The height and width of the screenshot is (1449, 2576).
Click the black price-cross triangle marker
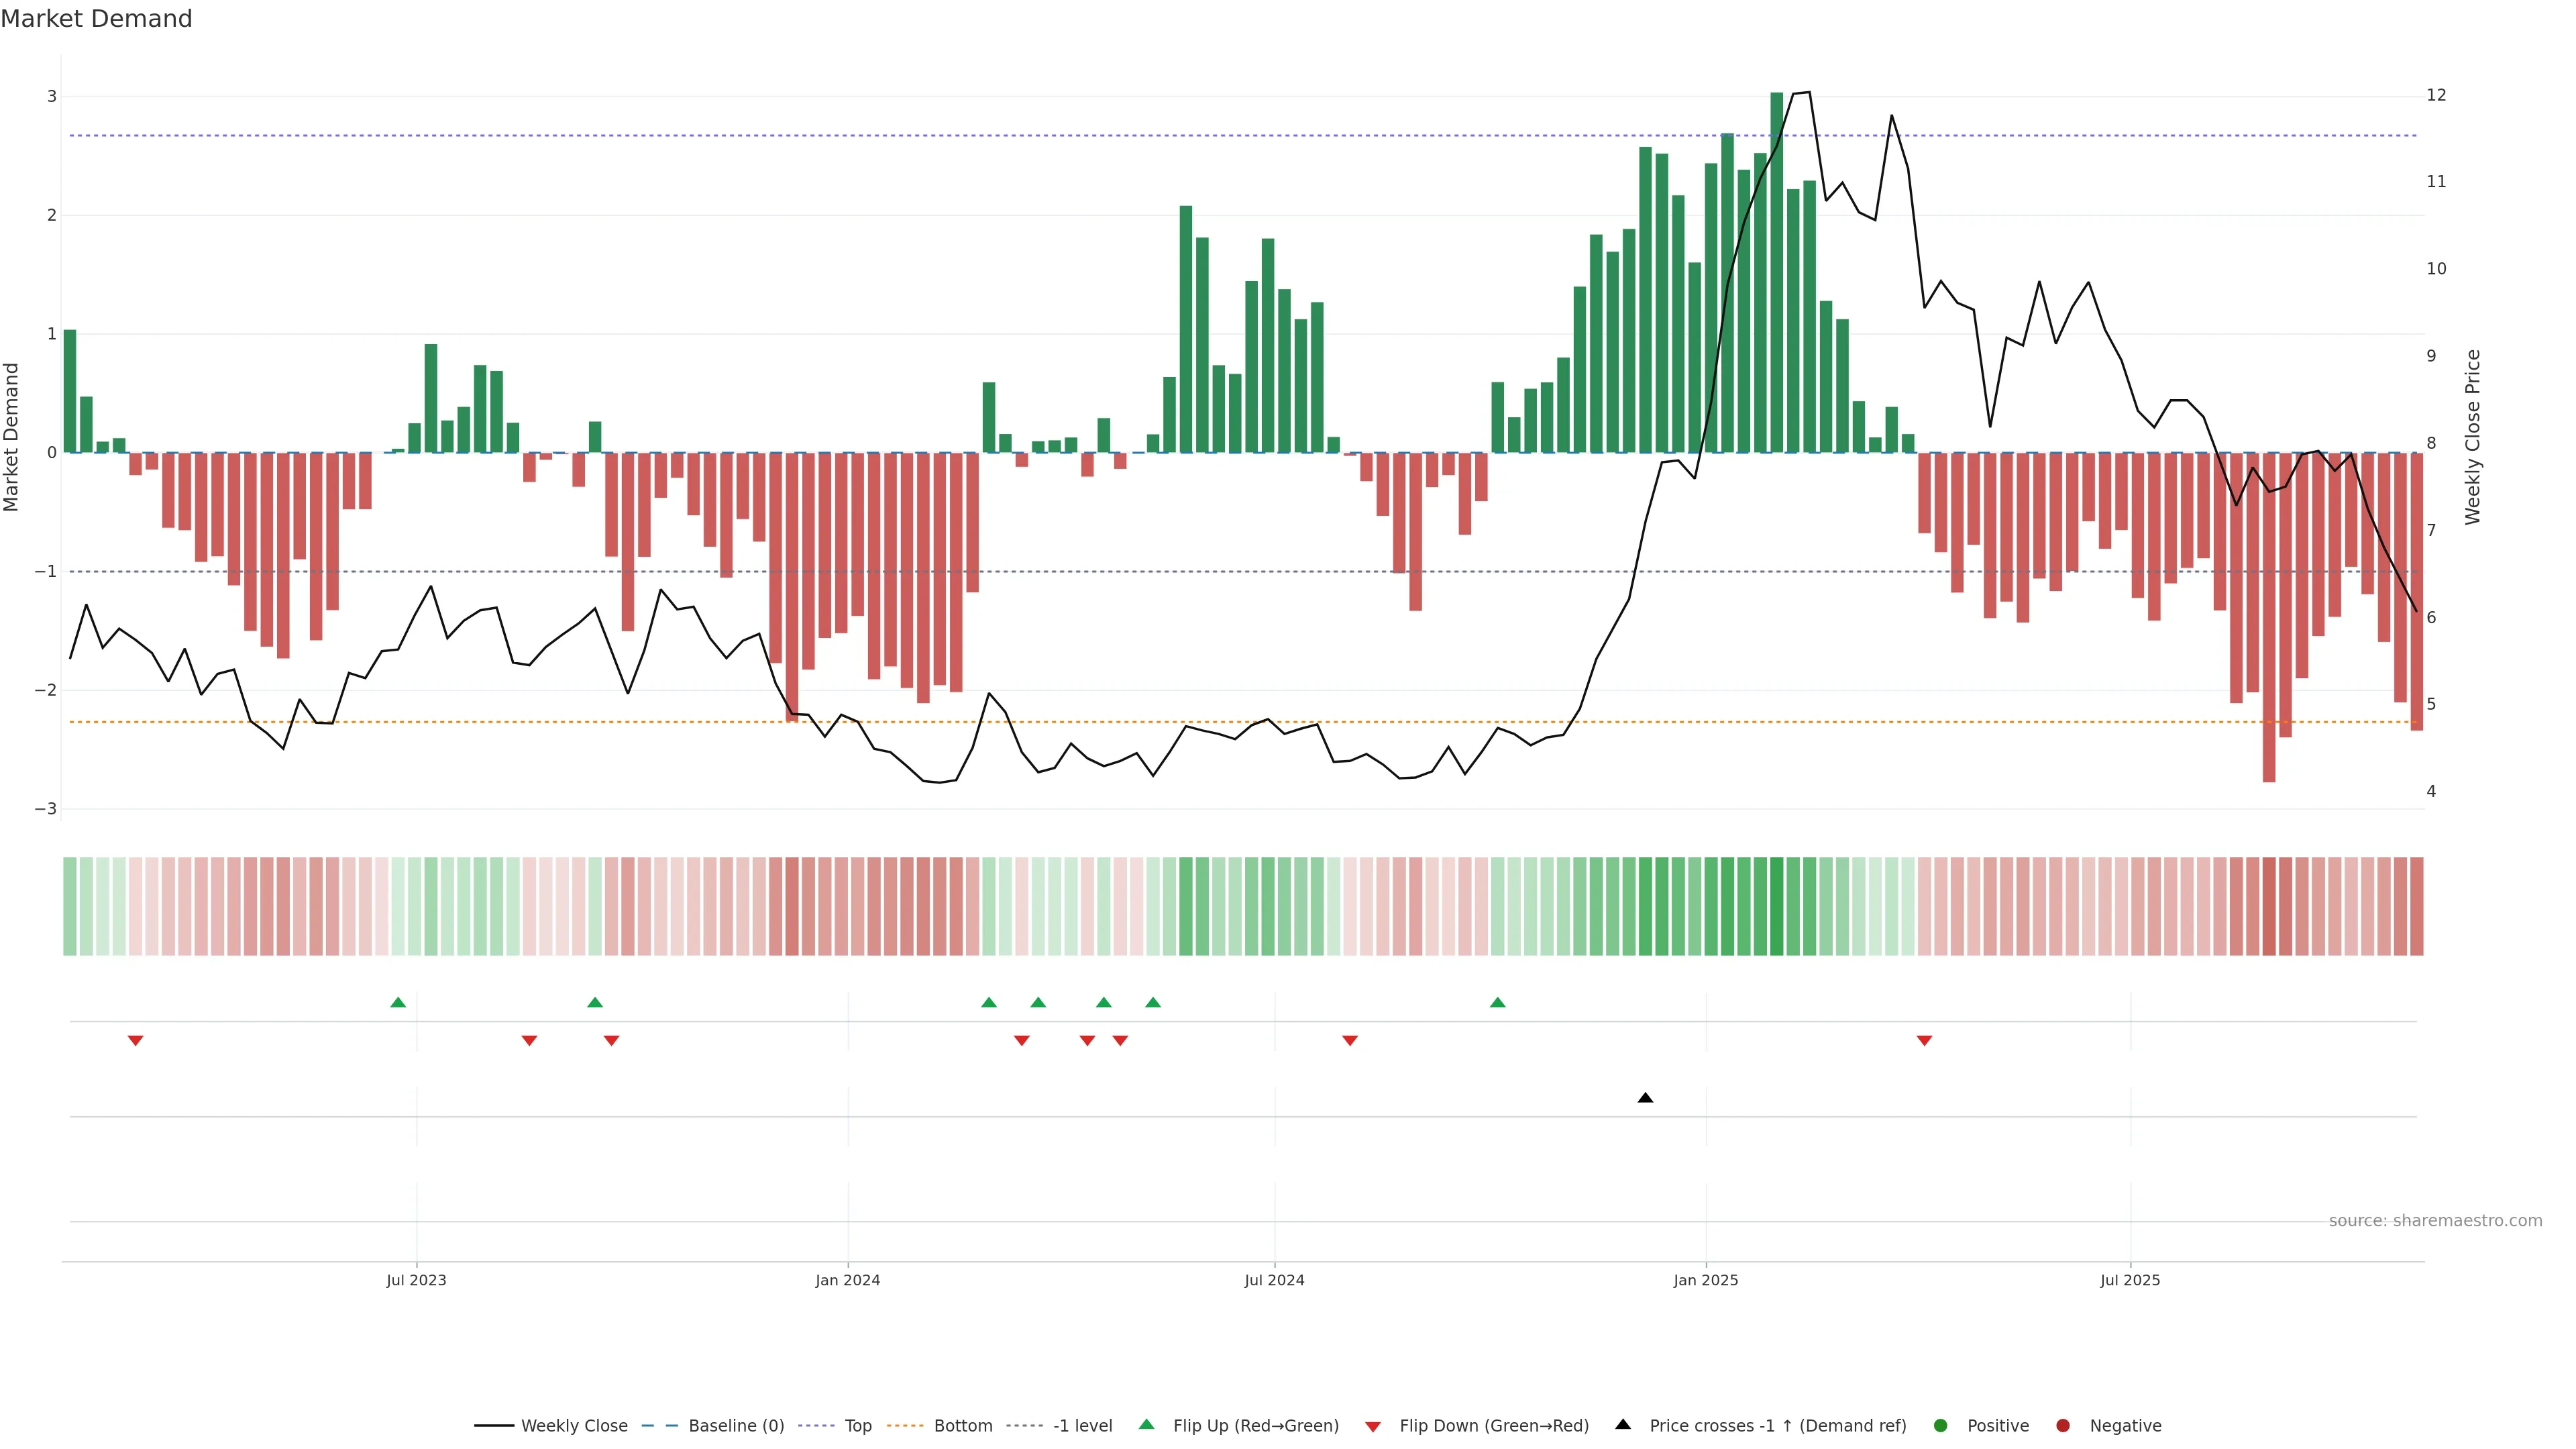(x=1645, y=1098)
